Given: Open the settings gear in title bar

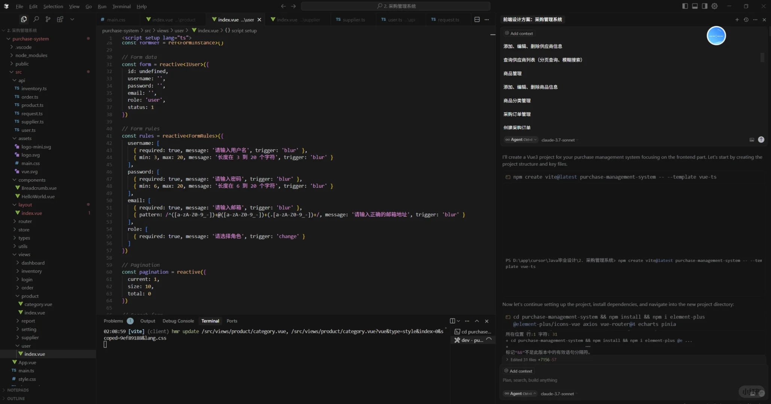Looking at the screenshot, I should point(714,6).
